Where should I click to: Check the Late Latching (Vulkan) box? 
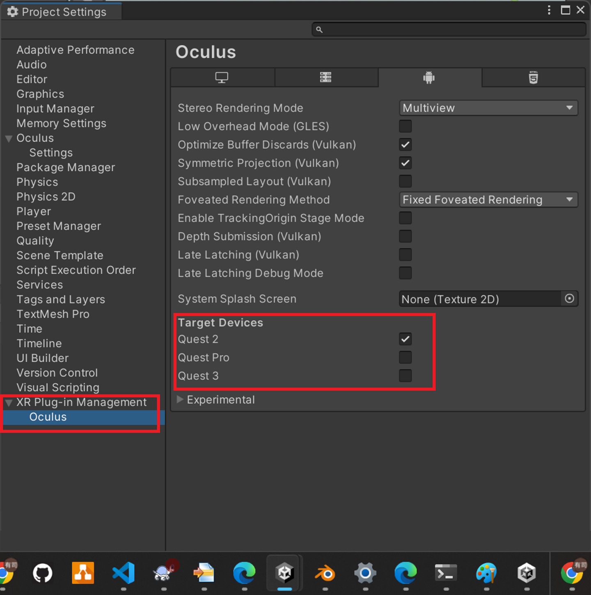[405, 255]
